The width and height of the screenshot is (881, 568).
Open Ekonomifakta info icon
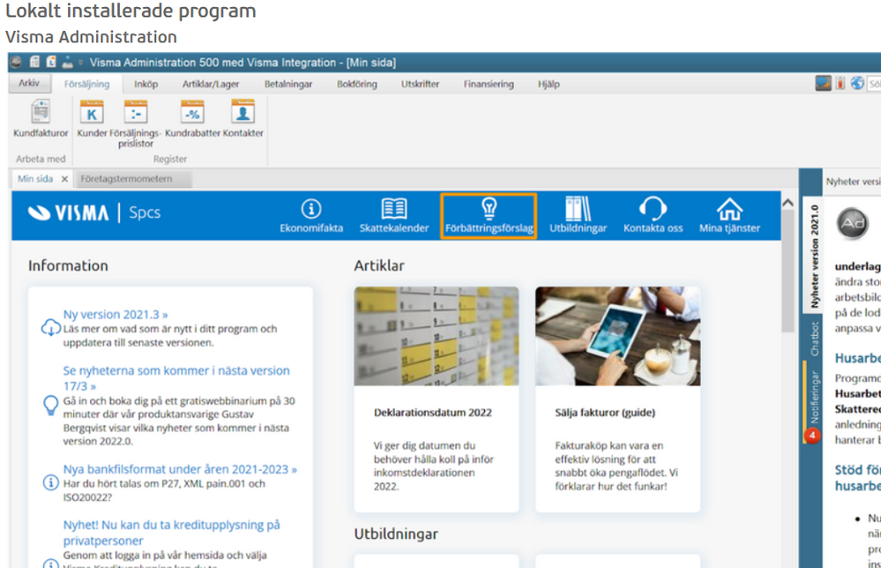[x=311, y=209]
